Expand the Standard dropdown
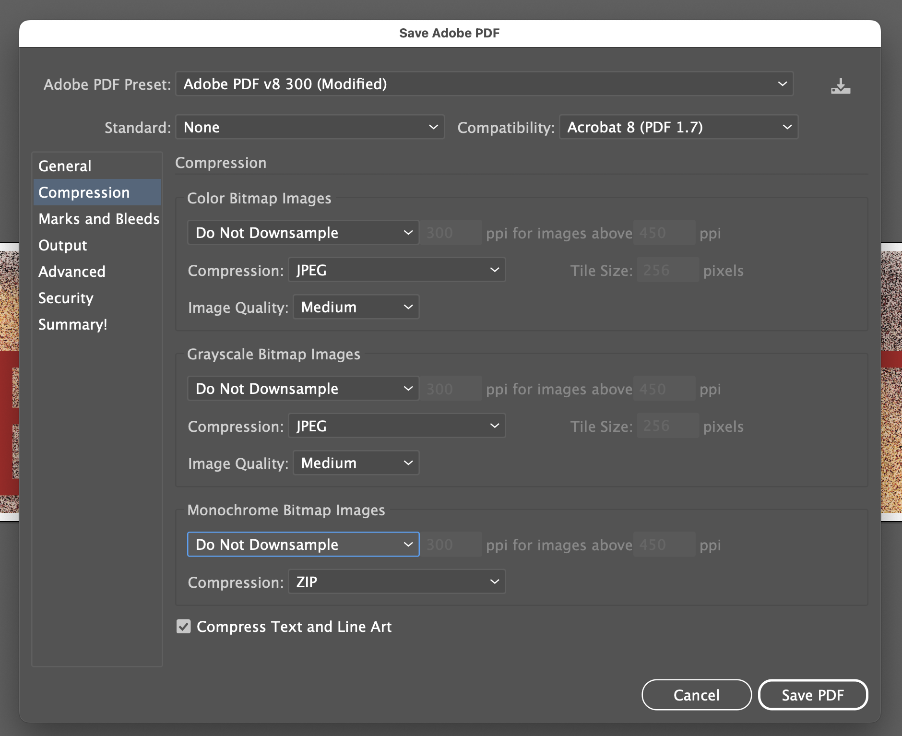Viewport: 902px width, 736px height. coord(310,127)
